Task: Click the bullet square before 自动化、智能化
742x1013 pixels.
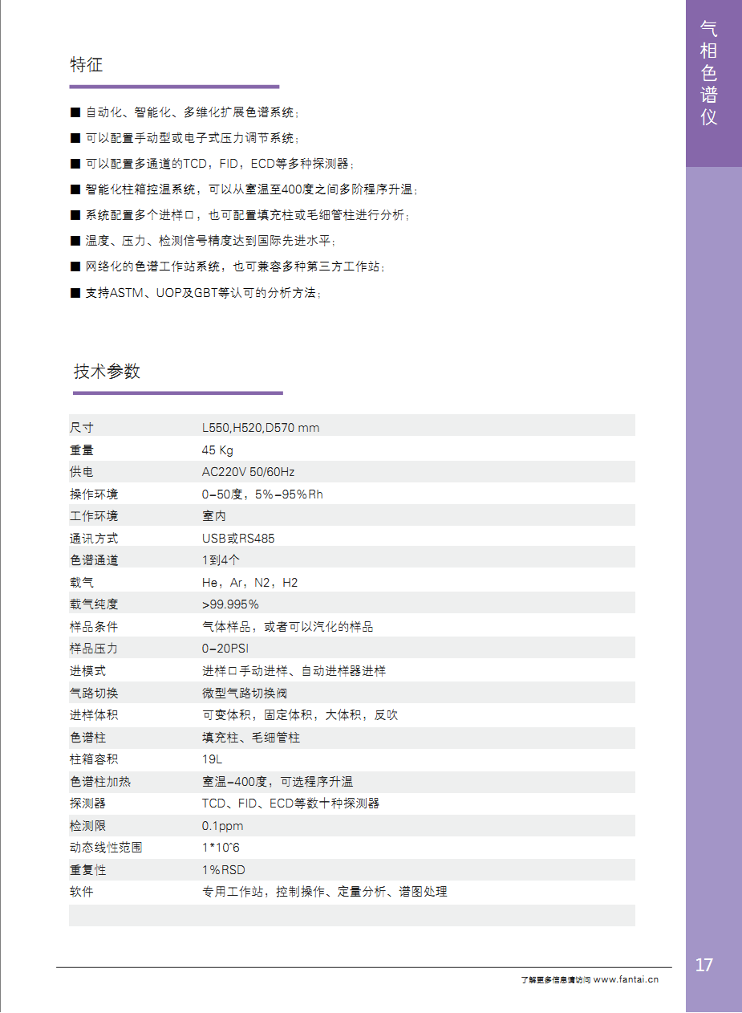Action: pos(75,112)
